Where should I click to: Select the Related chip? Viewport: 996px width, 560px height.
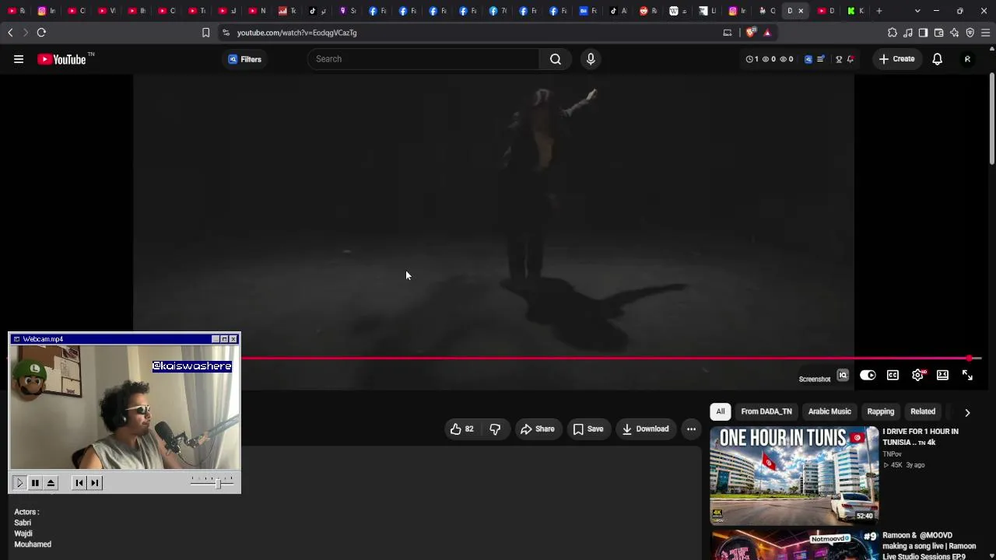coord(923,411)
